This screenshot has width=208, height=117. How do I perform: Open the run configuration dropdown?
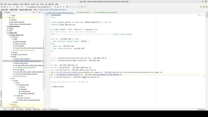(x=39, y=7)
